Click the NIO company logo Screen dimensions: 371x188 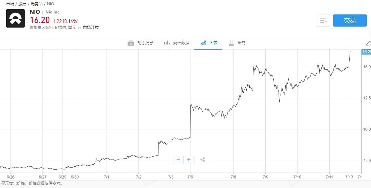15,18
